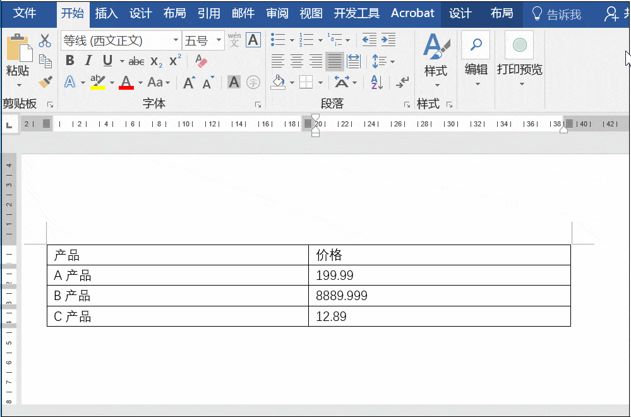Click the table cell containing 8889.999
Viewport: 631px width, 417px height.
point(440,296)
